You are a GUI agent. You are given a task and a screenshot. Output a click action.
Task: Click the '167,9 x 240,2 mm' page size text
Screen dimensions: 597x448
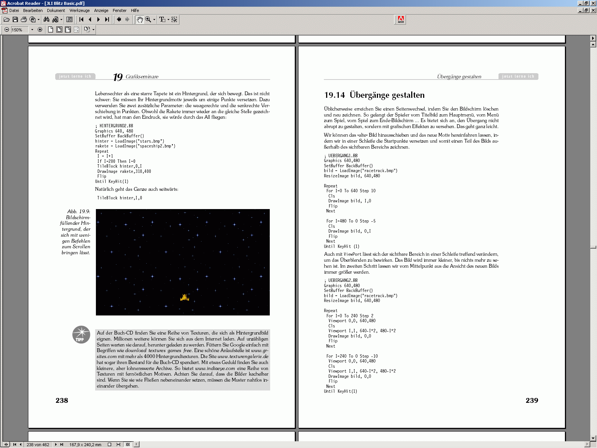coord(85,445)
